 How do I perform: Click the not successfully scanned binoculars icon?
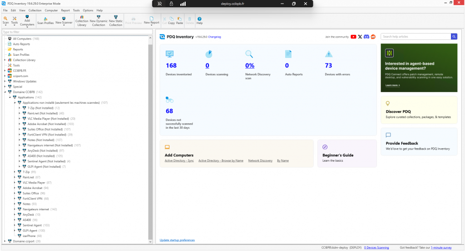click(170, 100)
